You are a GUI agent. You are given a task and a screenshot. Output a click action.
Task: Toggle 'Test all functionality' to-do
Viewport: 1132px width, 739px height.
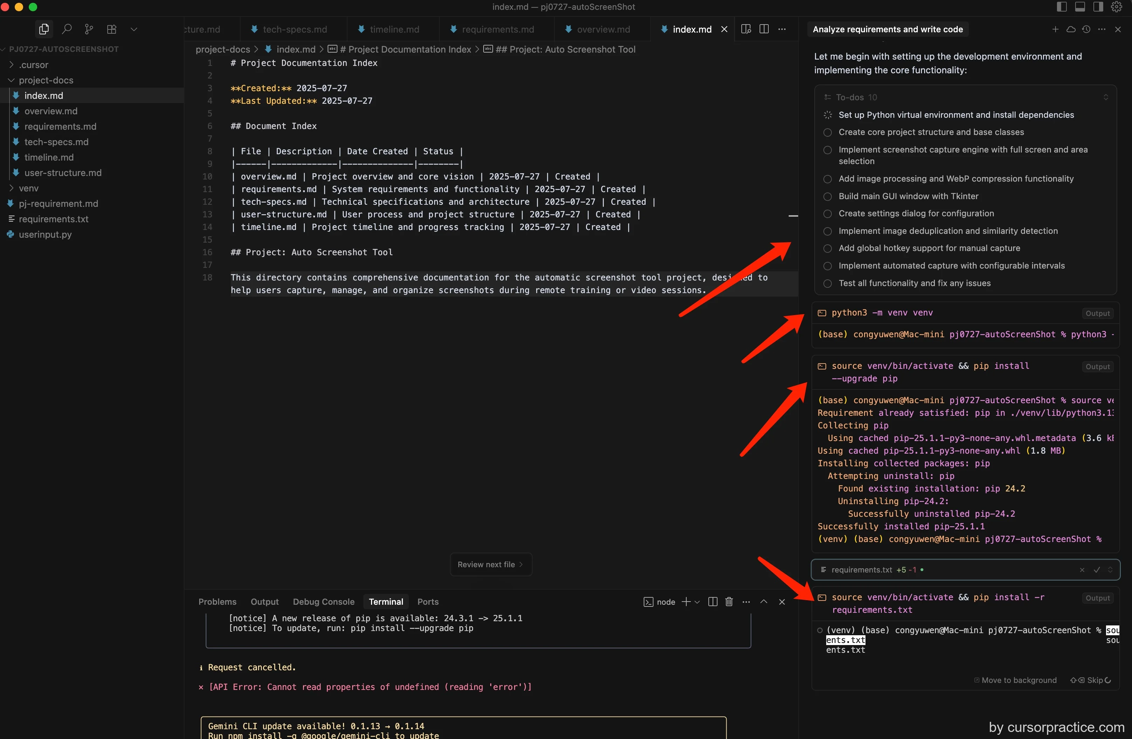coord(828,283)
